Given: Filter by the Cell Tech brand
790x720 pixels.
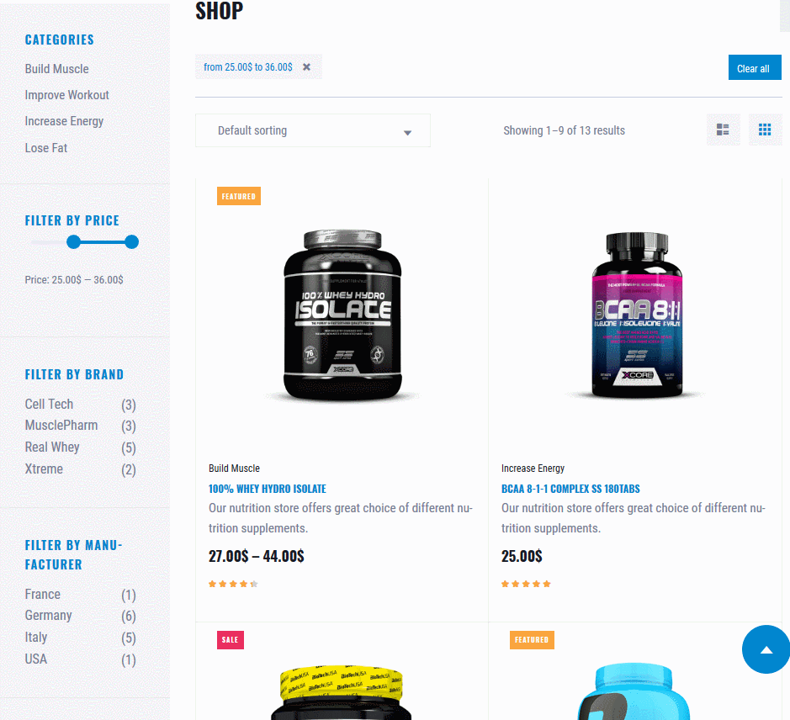Looking at the screenshot, I should coord(49,404).
